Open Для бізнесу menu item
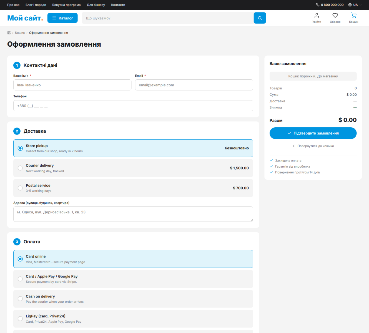Viewport: 369px width, 333px height. [x=96, y=5]
